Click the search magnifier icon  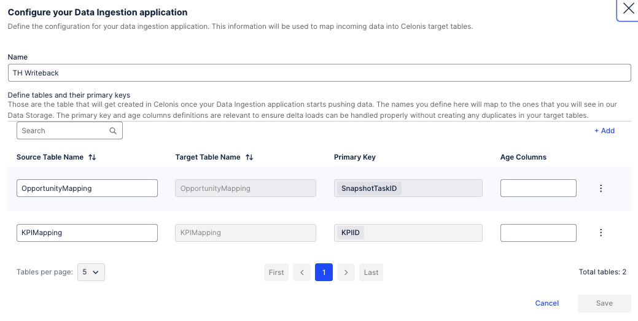coord(113,131)
